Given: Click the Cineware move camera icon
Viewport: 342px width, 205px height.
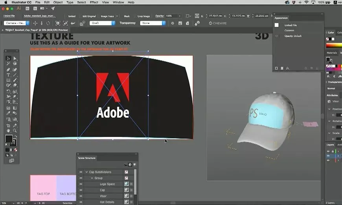Looking at the screenshot, I should pyautogui.click(x=35, y=23).
